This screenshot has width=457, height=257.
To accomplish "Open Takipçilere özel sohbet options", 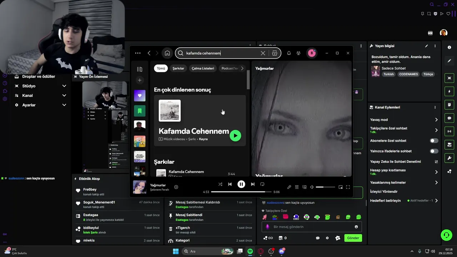I will (x=404, y=130).
